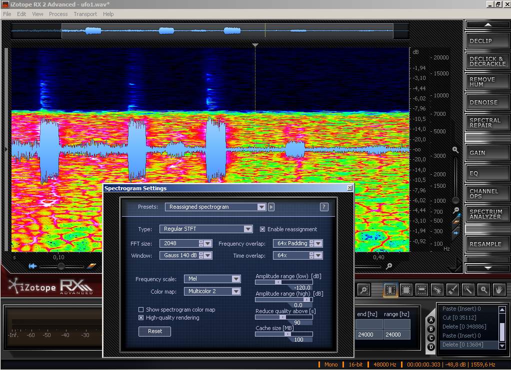The image size is (511, 370).
Task: Click the help question mark in Spectrogram Settings
Action: [324, 207]
